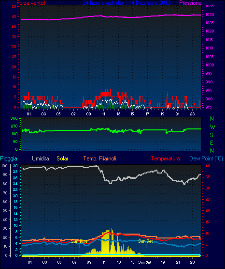
Task: Click the white 'Sun Set' label on the time axis
Action: 145,262
